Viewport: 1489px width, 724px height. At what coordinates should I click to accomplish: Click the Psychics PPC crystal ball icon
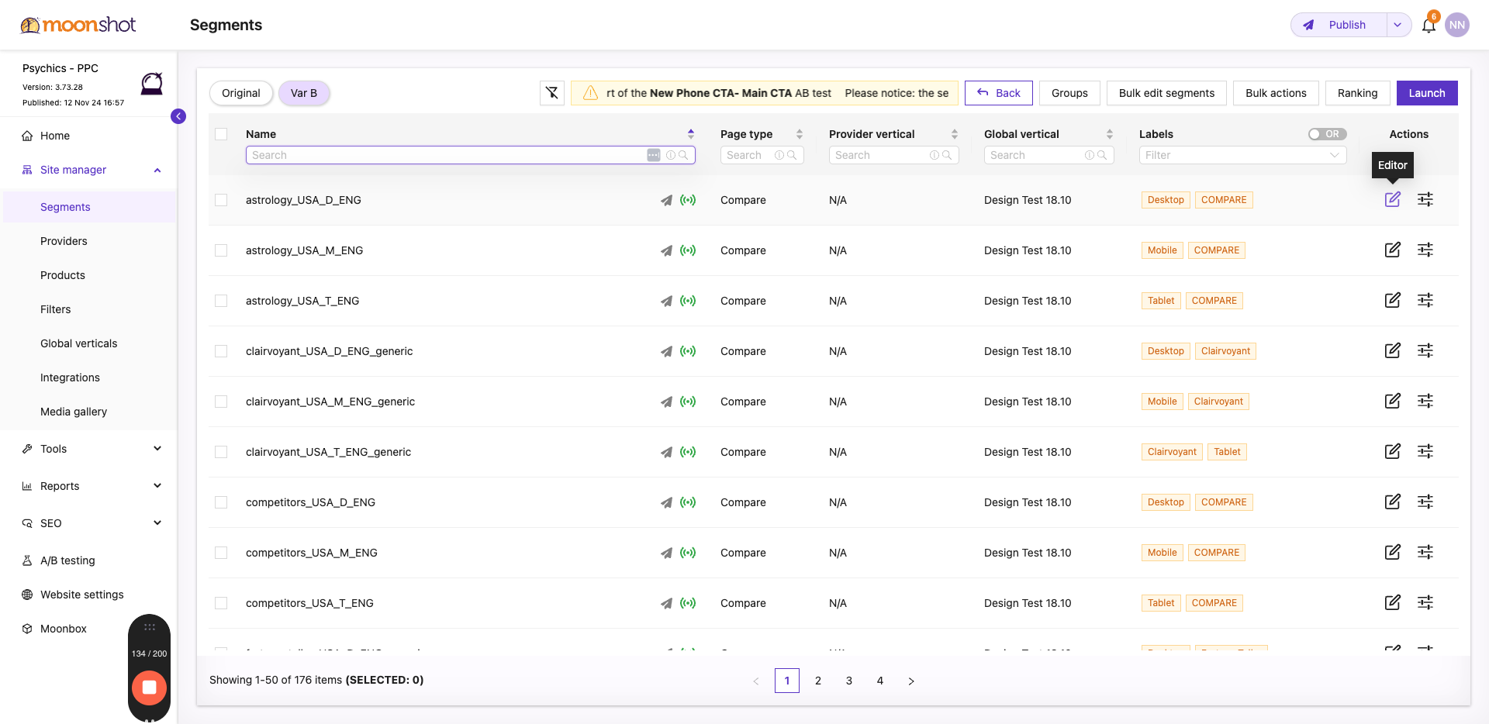pos(152,83)
